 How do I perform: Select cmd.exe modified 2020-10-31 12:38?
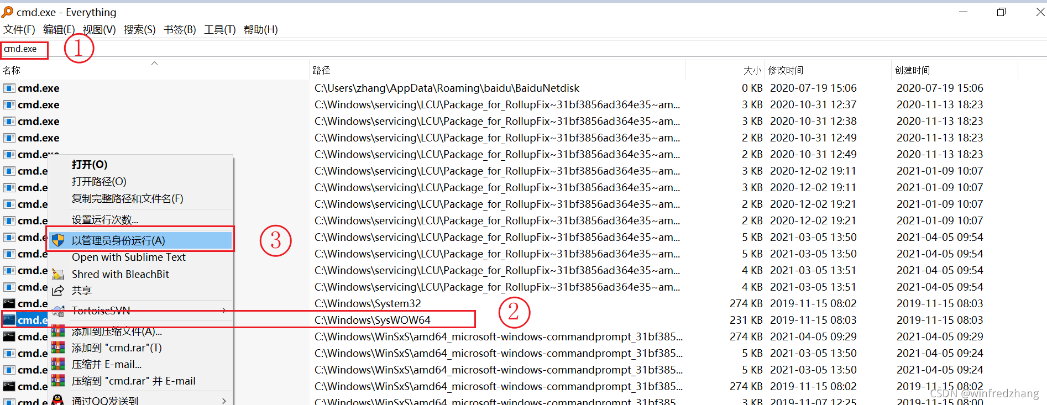click(38, 121)
